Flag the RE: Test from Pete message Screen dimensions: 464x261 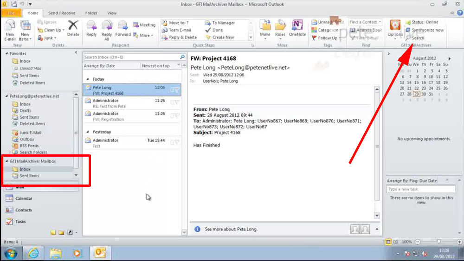[x=177, y=102]
